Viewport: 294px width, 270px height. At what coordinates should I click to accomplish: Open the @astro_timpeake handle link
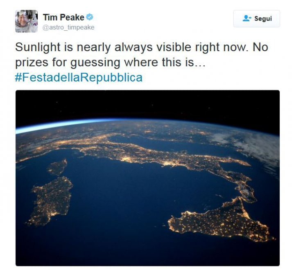(68, 27)
